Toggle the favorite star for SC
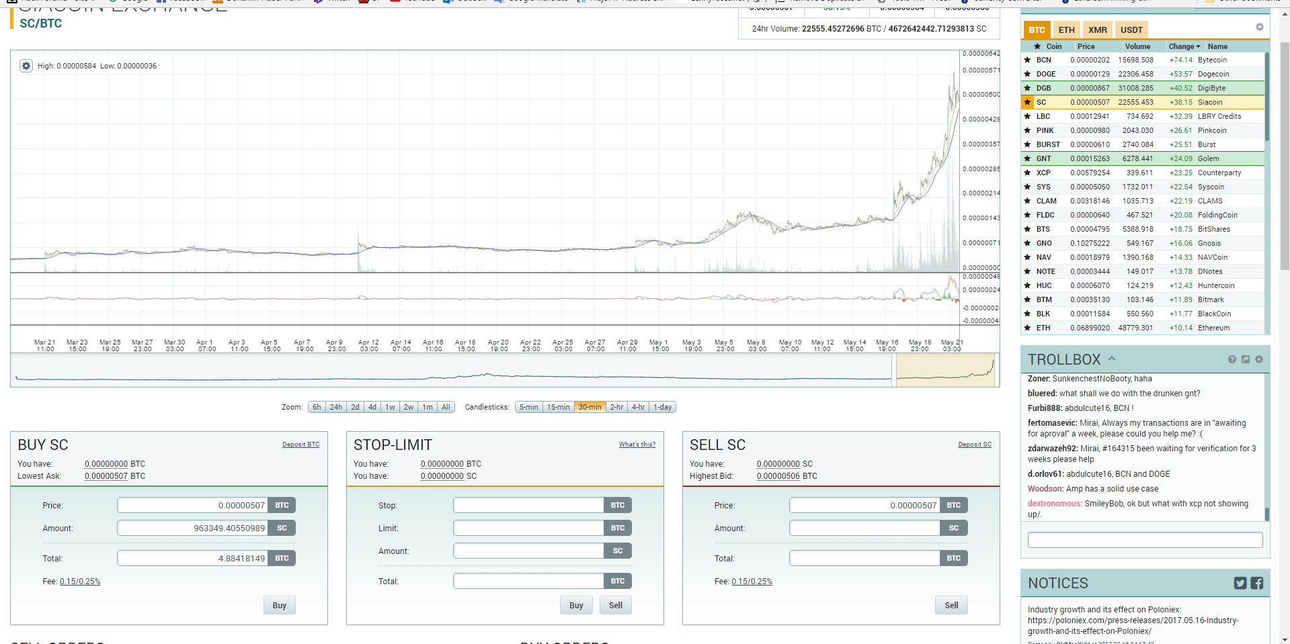This screenshot has width=1290, height=644. pos(1027,102)
